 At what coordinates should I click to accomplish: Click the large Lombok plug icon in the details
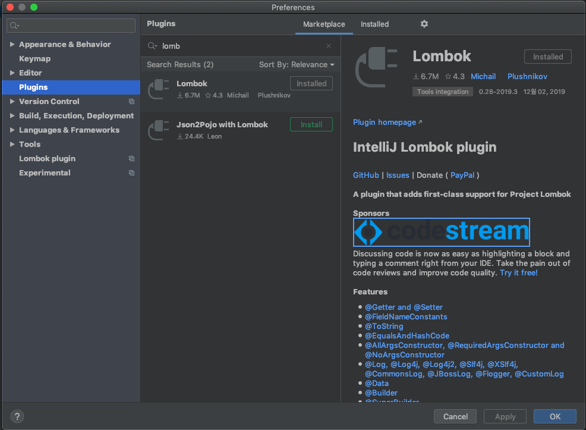376,67
